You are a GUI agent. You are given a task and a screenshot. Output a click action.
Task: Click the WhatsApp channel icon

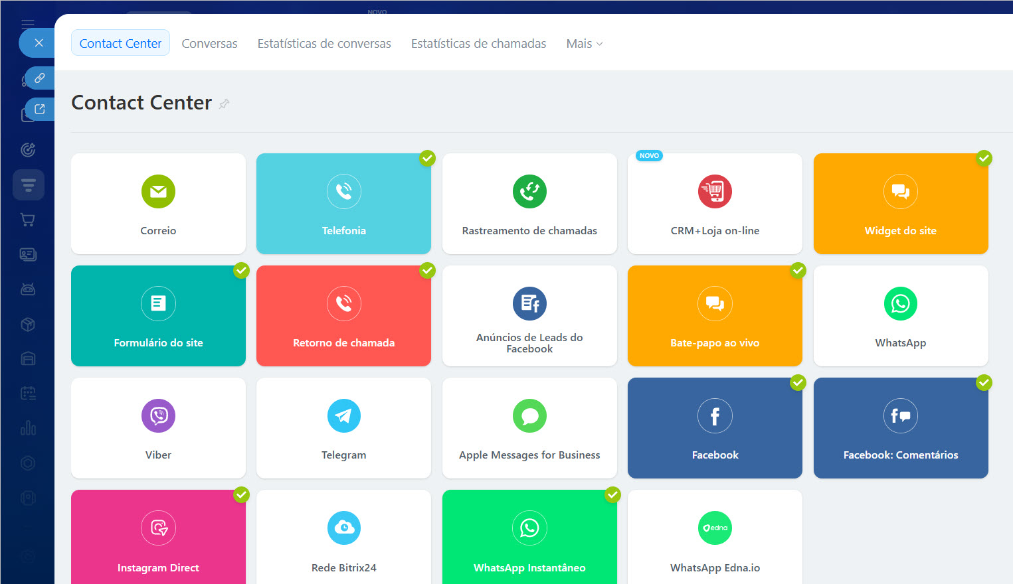(900, 304)
